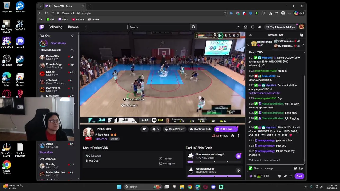
Task: Click the Bits balance diamond icon
Action: click(x=251, y=176)
